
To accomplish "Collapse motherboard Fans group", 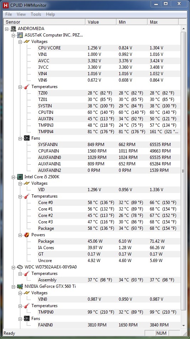I will pyautogui.click(x=20, y=138).
